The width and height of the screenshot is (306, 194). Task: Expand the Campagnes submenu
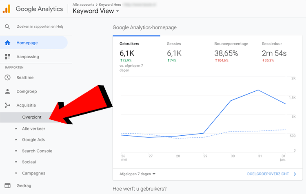[16, 173]
